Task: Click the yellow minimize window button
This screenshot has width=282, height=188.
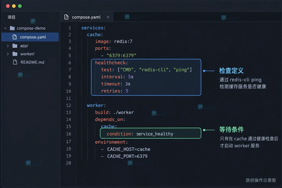Action: click(x=14, y=6)
